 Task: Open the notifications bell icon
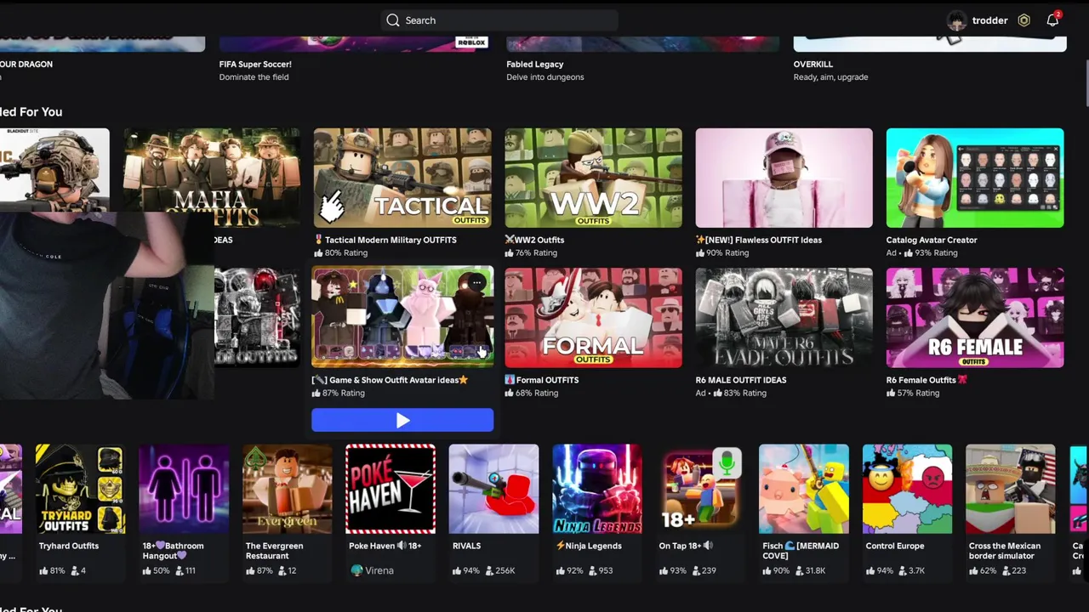pos(1052,20)
